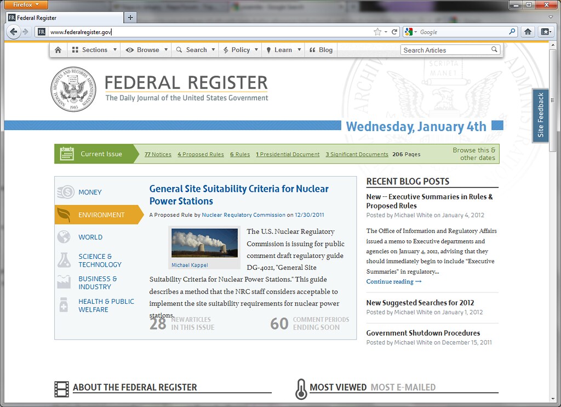The image size is (561, 407).
Task: Open the 6 Rules link
Action: [240, 154]
